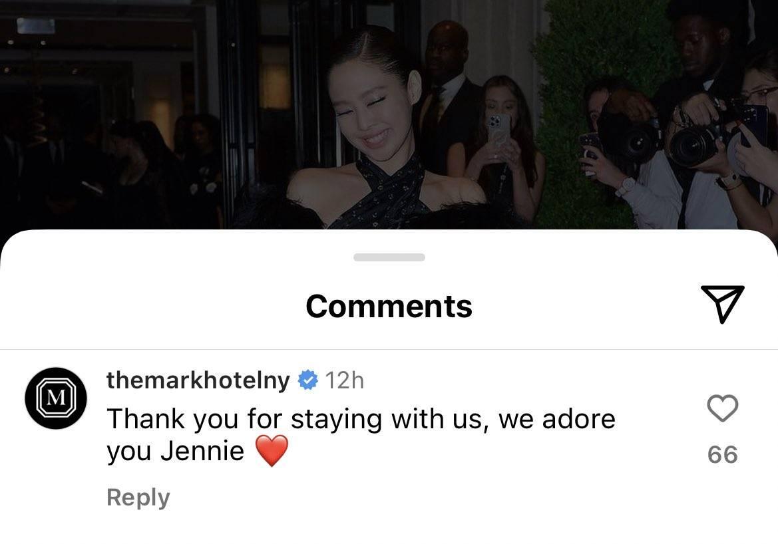The image size is (778, 544).
Task: Tap the paper plane share icon
Action: 723,303
